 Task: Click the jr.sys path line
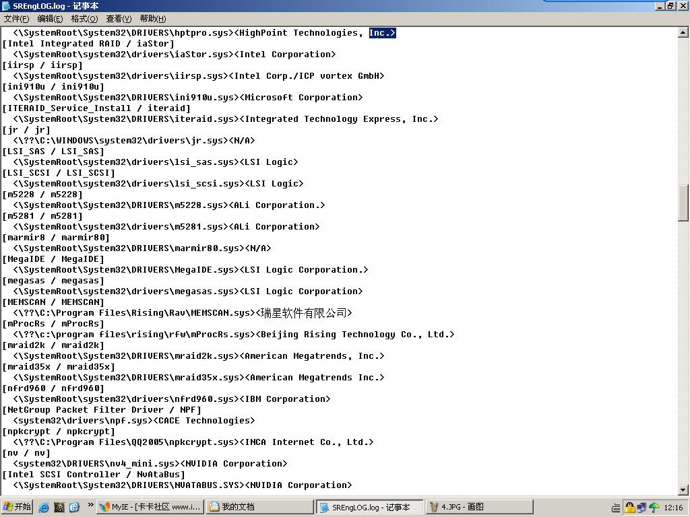tap(134, 141)
